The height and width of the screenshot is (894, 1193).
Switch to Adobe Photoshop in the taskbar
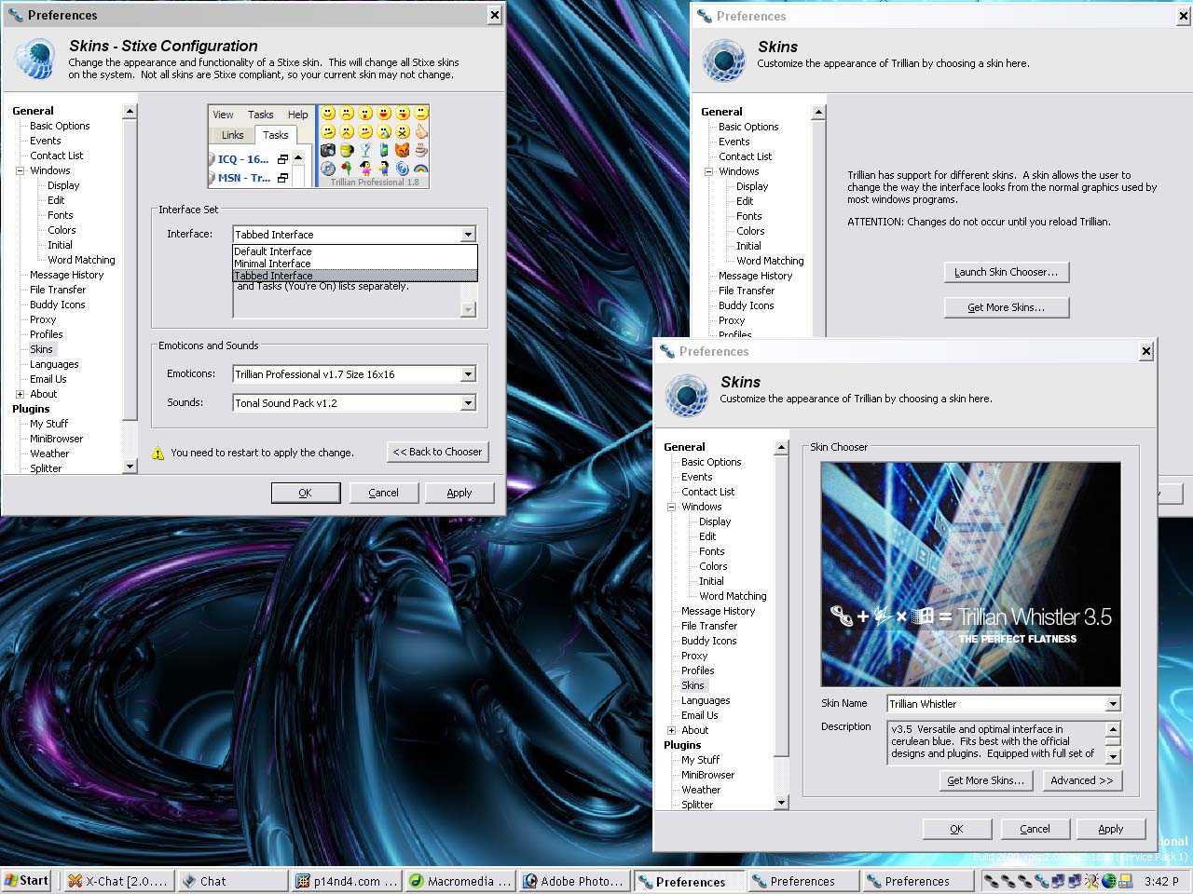point(573,881)
